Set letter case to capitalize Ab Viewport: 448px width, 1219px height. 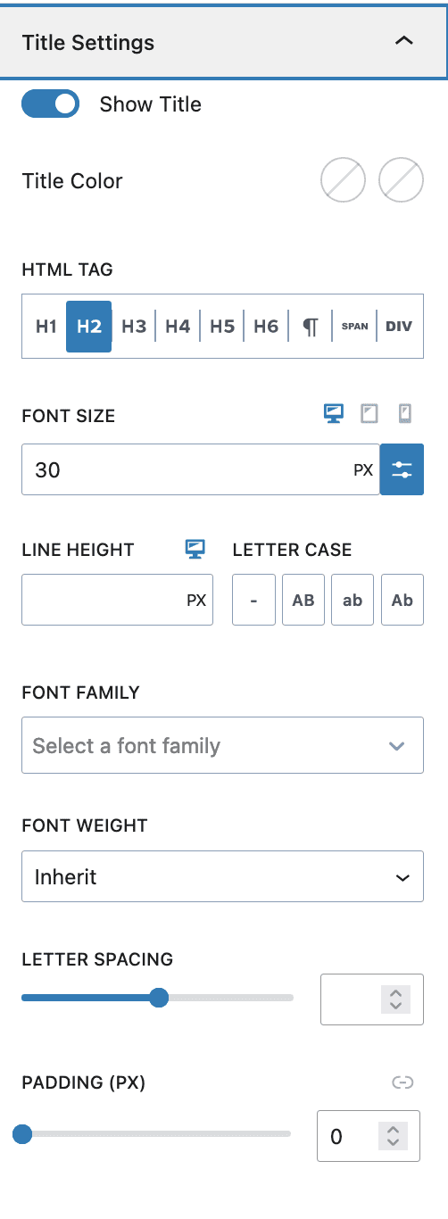(x=402, y=600)
